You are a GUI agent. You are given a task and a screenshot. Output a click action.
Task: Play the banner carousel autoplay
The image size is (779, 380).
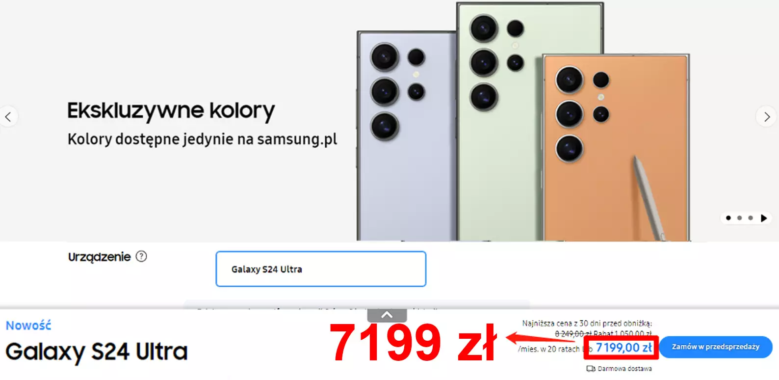764,218
